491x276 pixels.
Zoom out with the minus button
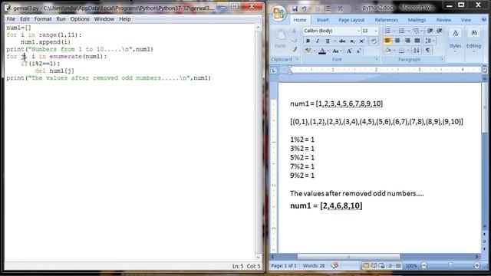[424, 266]
